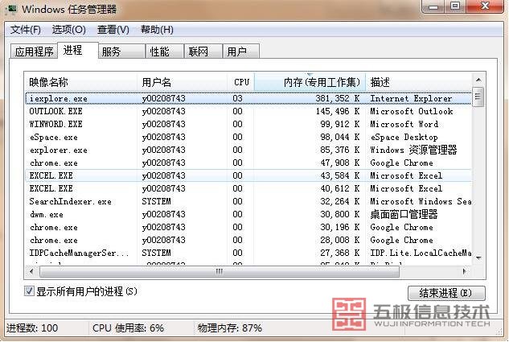509x342 pixels.
Task: Minimize the Task Manager window
Action: tap(433, 6)
